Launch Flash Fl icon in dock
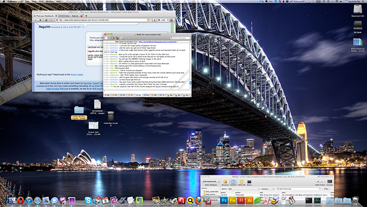The width and height of the screenshot is (367, 207). click(x=241, y=201)
